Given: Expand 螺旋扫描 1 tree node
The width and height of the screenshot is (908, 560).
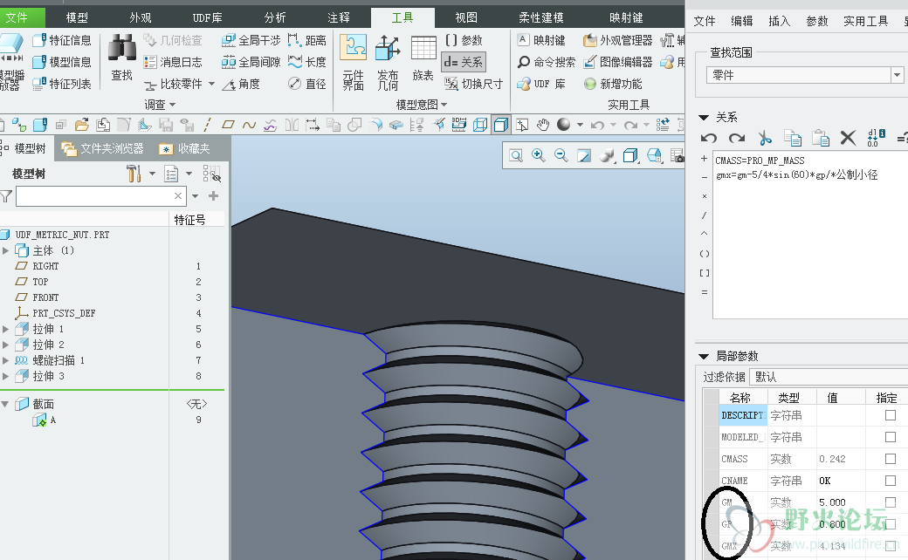Looking at the screenshot, I should [6, 360].
